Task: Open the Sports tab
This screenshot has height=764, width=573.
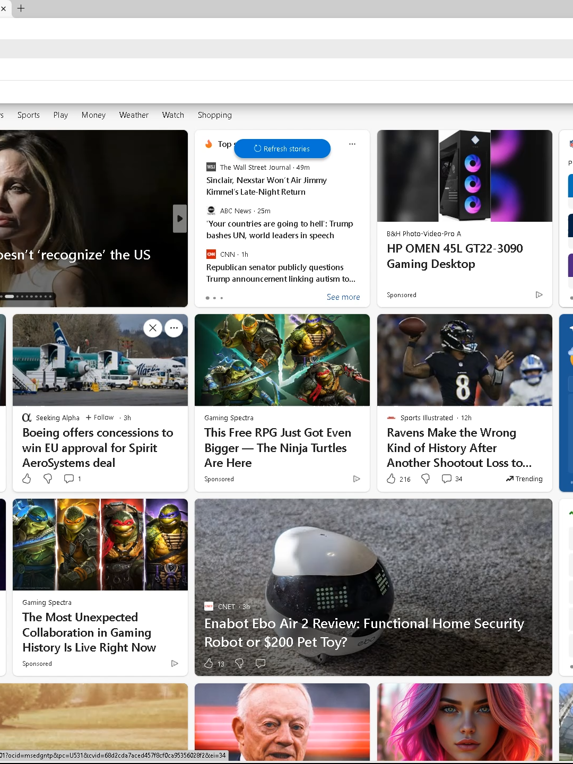Action: point(29,115)
